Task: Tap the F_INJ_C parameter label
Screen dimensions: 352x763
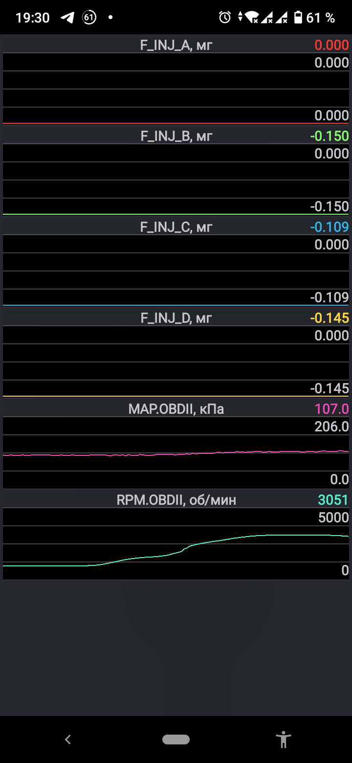Action: (x=176, y=227)
